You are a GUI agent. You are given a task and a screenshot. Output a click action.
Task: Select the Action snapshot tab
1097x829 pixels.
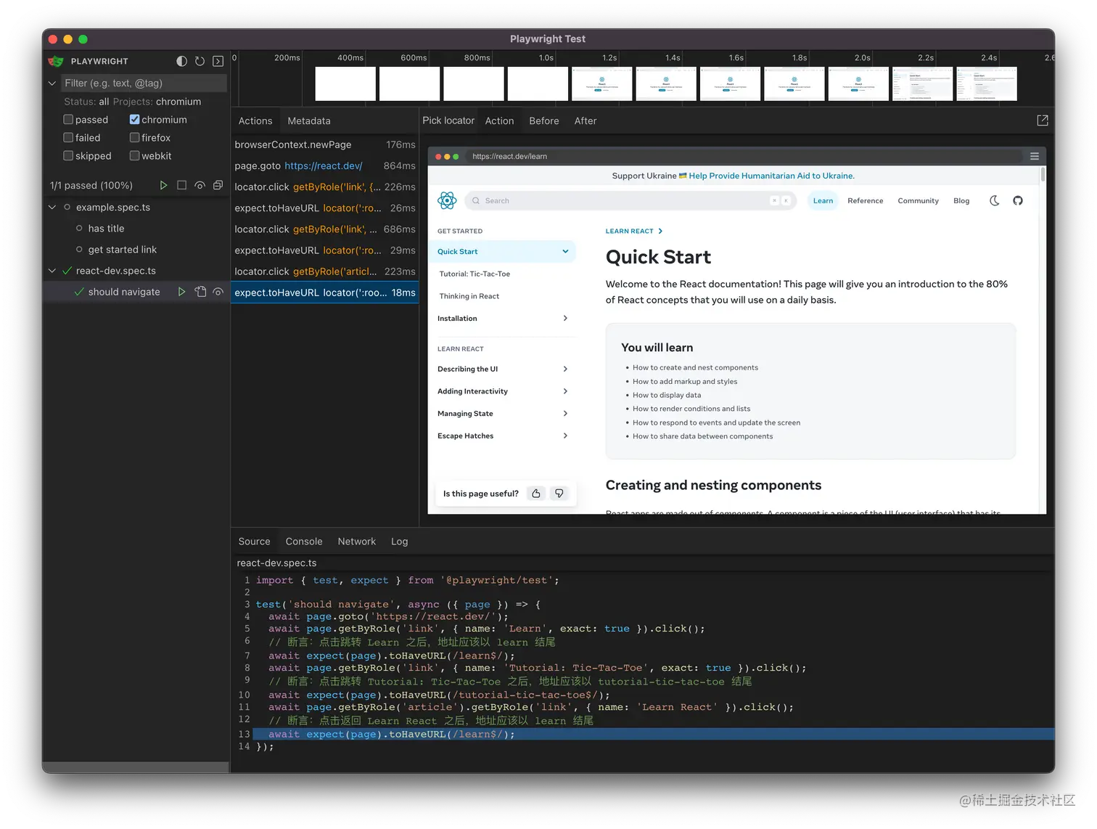(x=499, y=121)
